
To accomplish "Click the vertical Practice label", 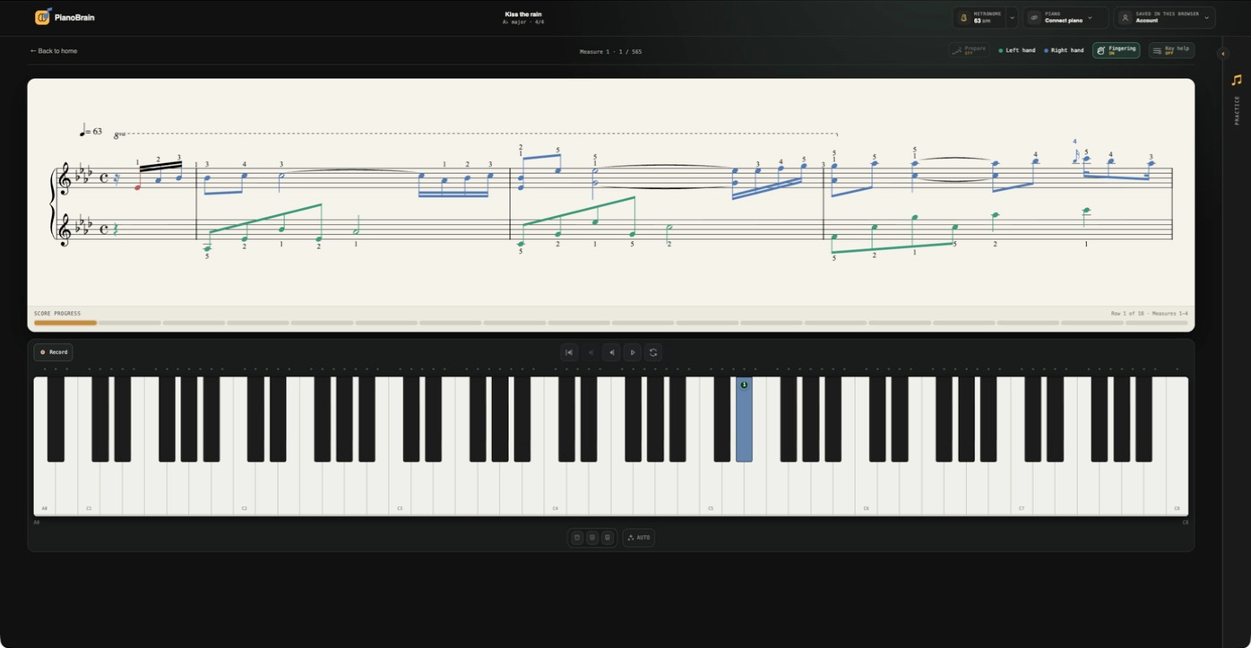I will 1237,110.
